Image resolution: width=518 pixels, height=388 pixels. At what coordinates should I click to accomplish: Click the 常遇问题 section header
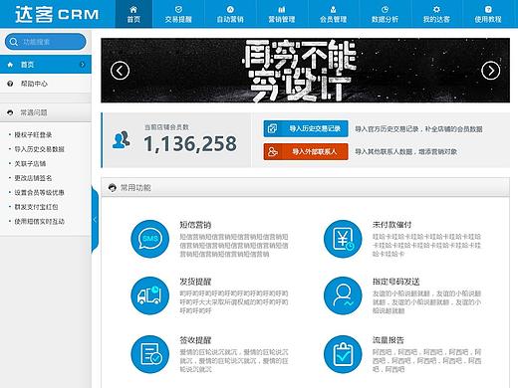46,112
